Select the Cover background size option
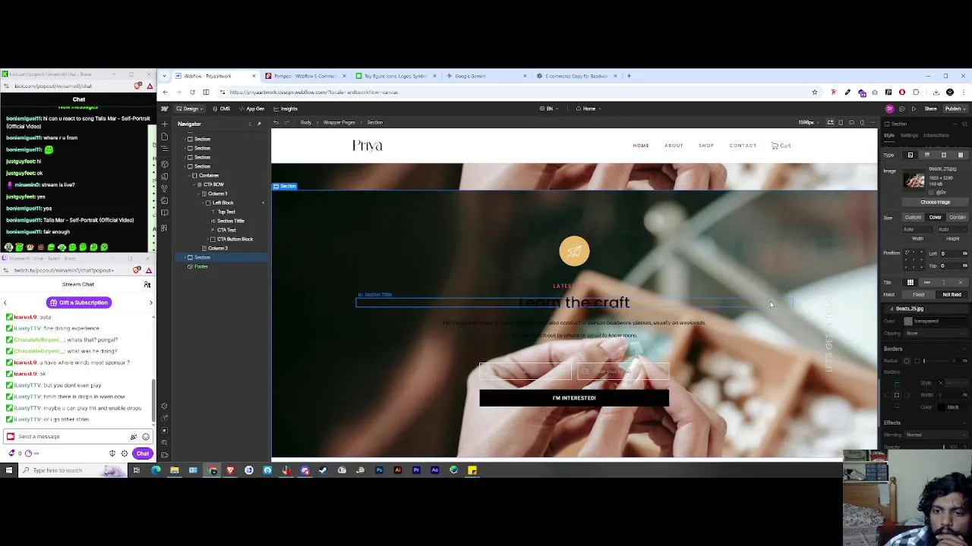The height and width of the screenshot is (546, 972). tap(936, 218)
